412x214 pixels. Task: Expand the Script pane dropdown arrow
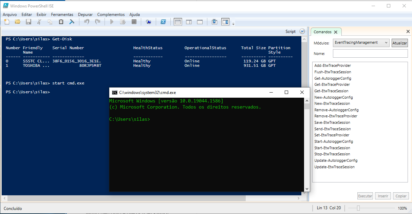tap(301, 31)
